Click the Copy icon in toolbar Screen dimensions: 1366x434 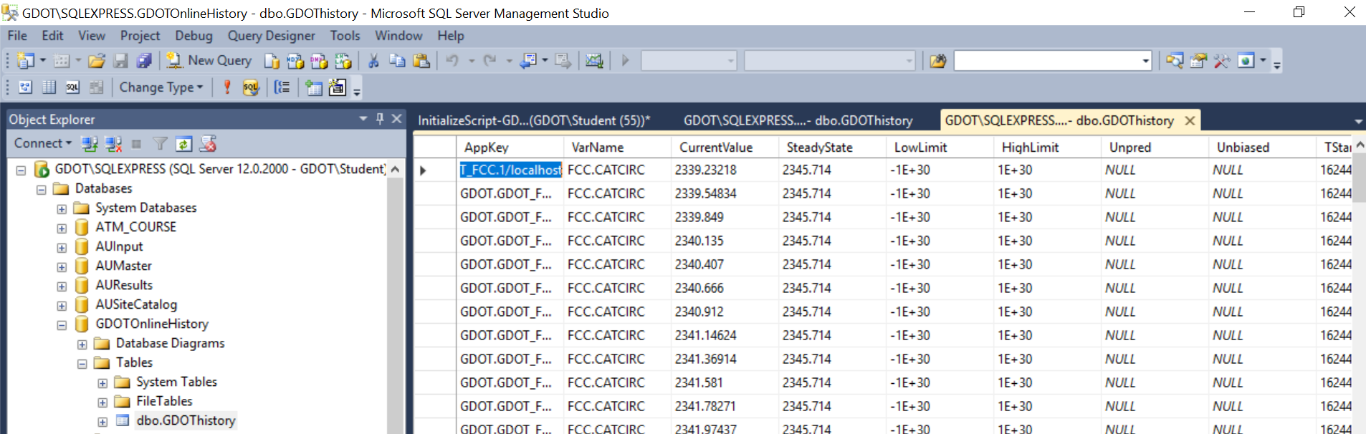tap(397, 61)
